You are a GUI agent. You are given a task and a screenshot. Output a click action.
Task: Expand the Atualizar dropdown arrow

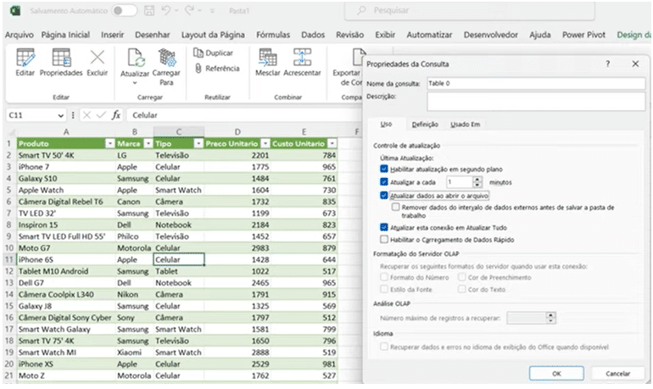click(135, 83)
